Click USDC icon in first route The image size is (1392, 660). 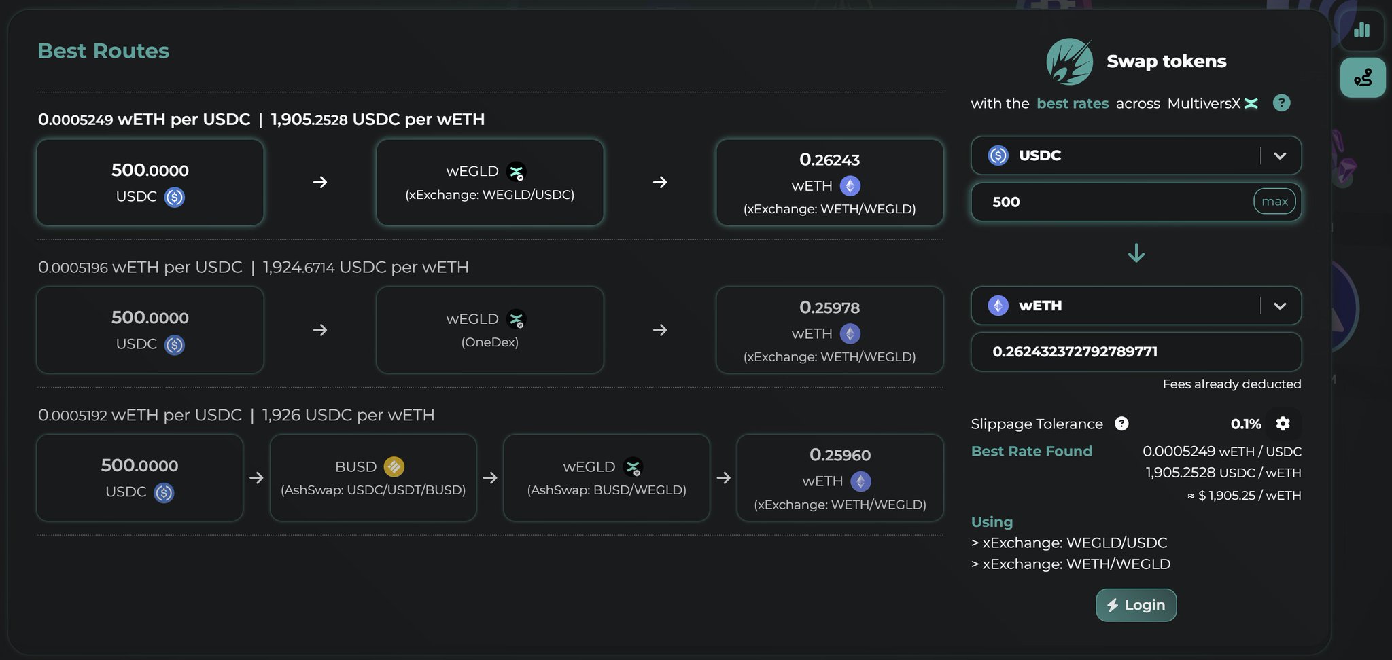(175, 197)
